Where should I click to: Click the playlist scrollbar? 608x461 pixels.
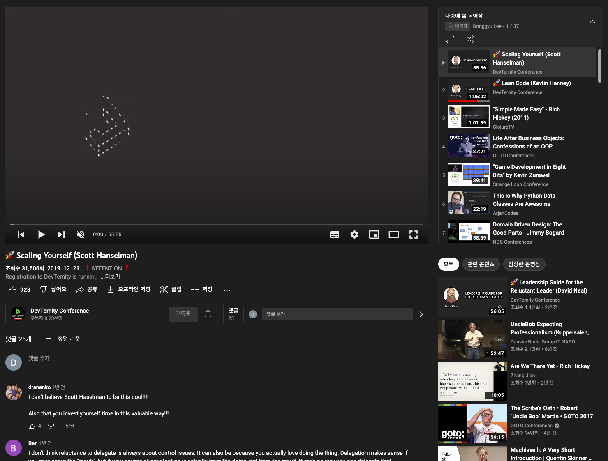[600, 66]
